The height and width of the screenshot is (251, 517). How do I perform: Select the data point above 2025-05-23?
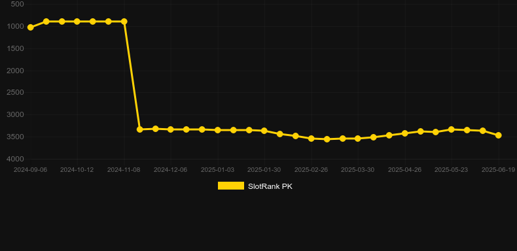coord(452,129)
